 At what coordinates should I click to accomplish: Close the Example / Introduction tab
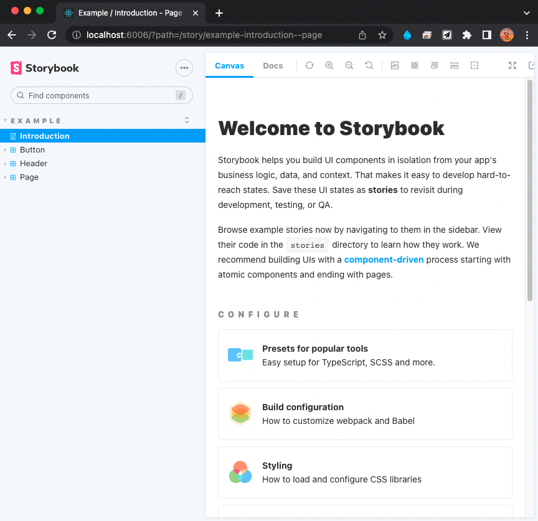pos(196,13)
